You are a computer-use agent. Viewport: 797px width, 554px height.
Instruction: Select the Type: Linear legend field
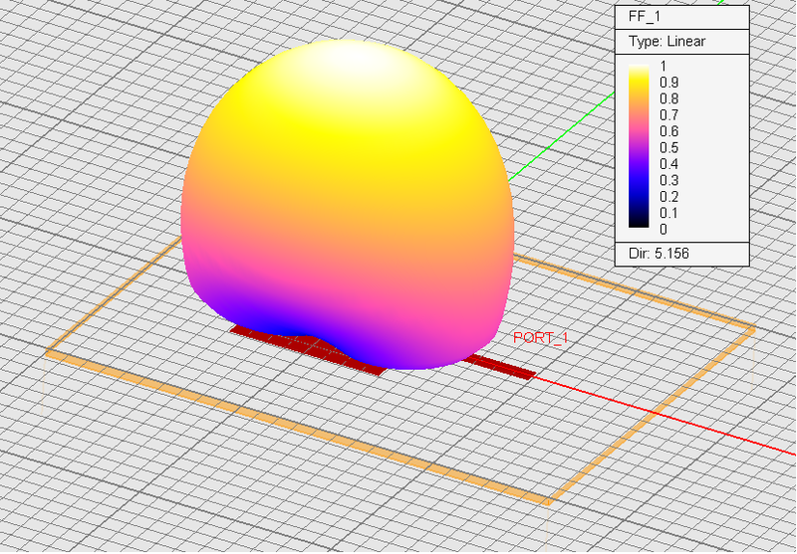(x=664, y=42)
